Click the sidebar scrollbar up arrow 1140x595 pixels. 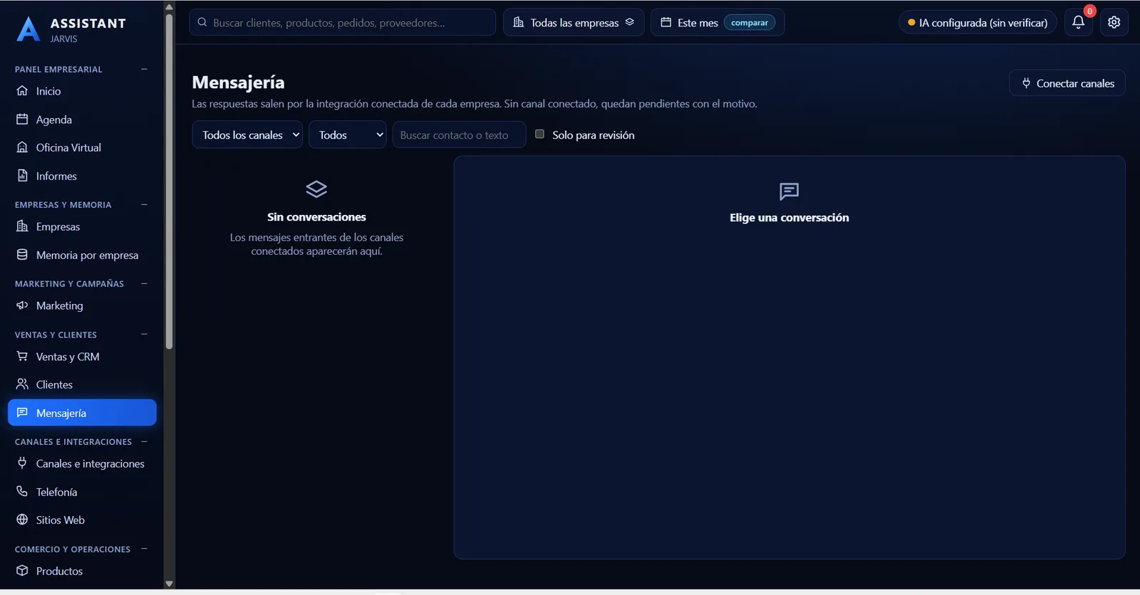pos(169,7)
